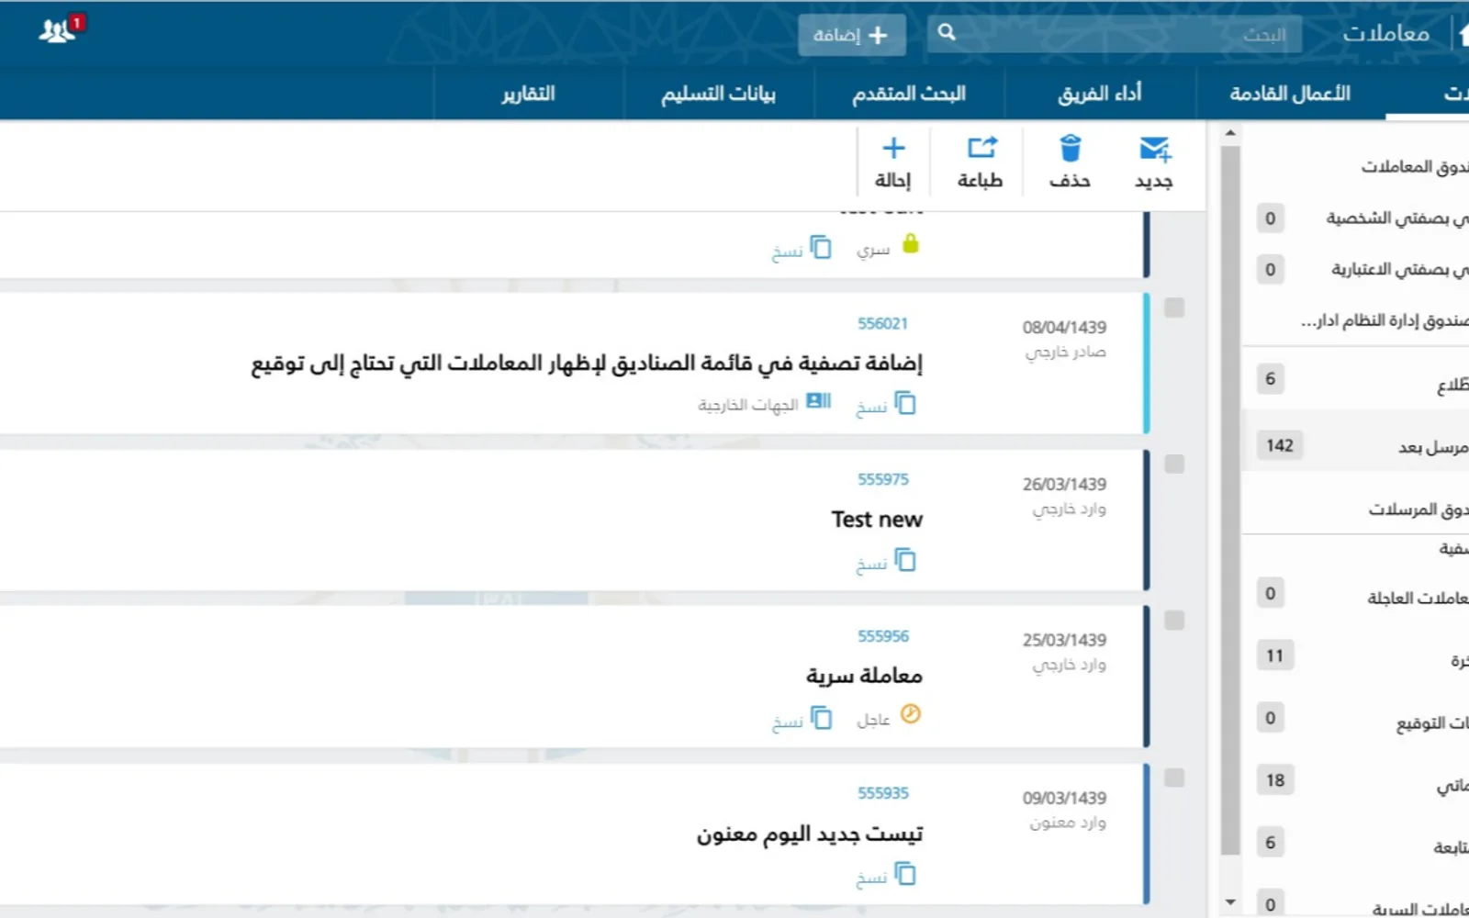
Task: Click date 08/04/1439 of transaction 556021
Action: (1064, 327)
